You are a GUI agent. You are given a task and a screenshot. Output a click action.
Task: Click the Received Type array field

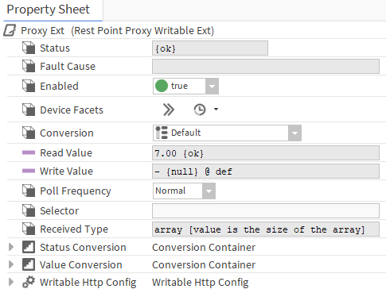[266, 229]
